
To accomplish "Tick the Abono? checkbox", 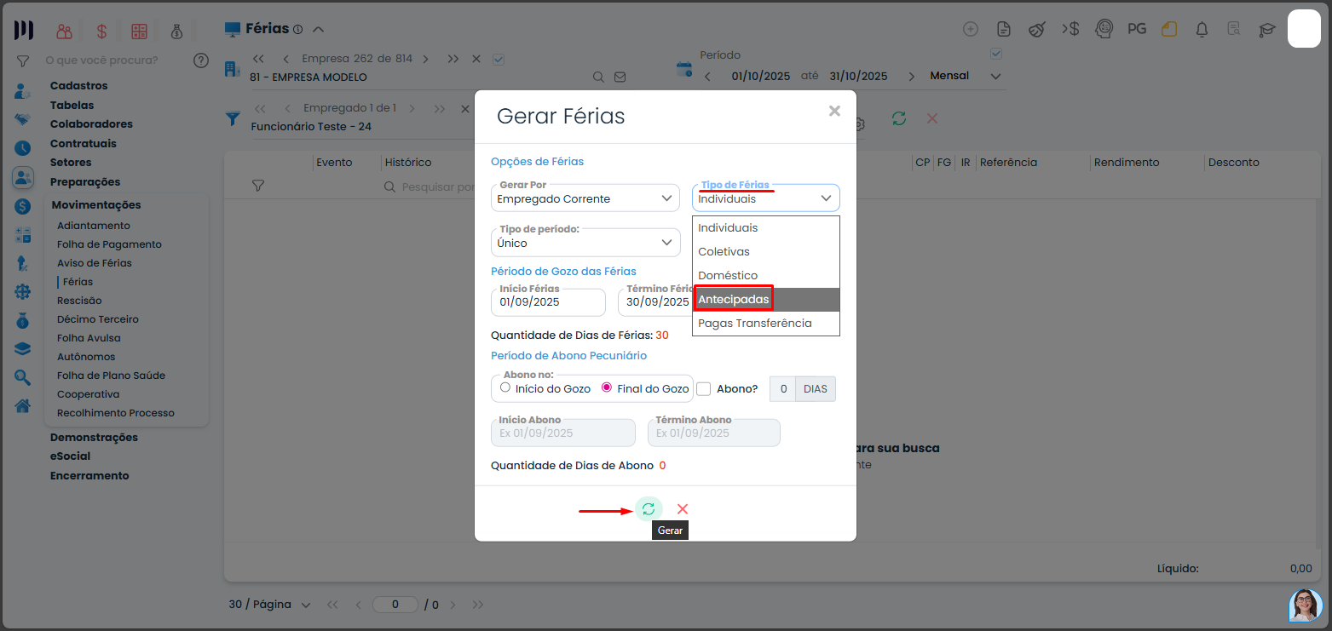I will 704,388.
